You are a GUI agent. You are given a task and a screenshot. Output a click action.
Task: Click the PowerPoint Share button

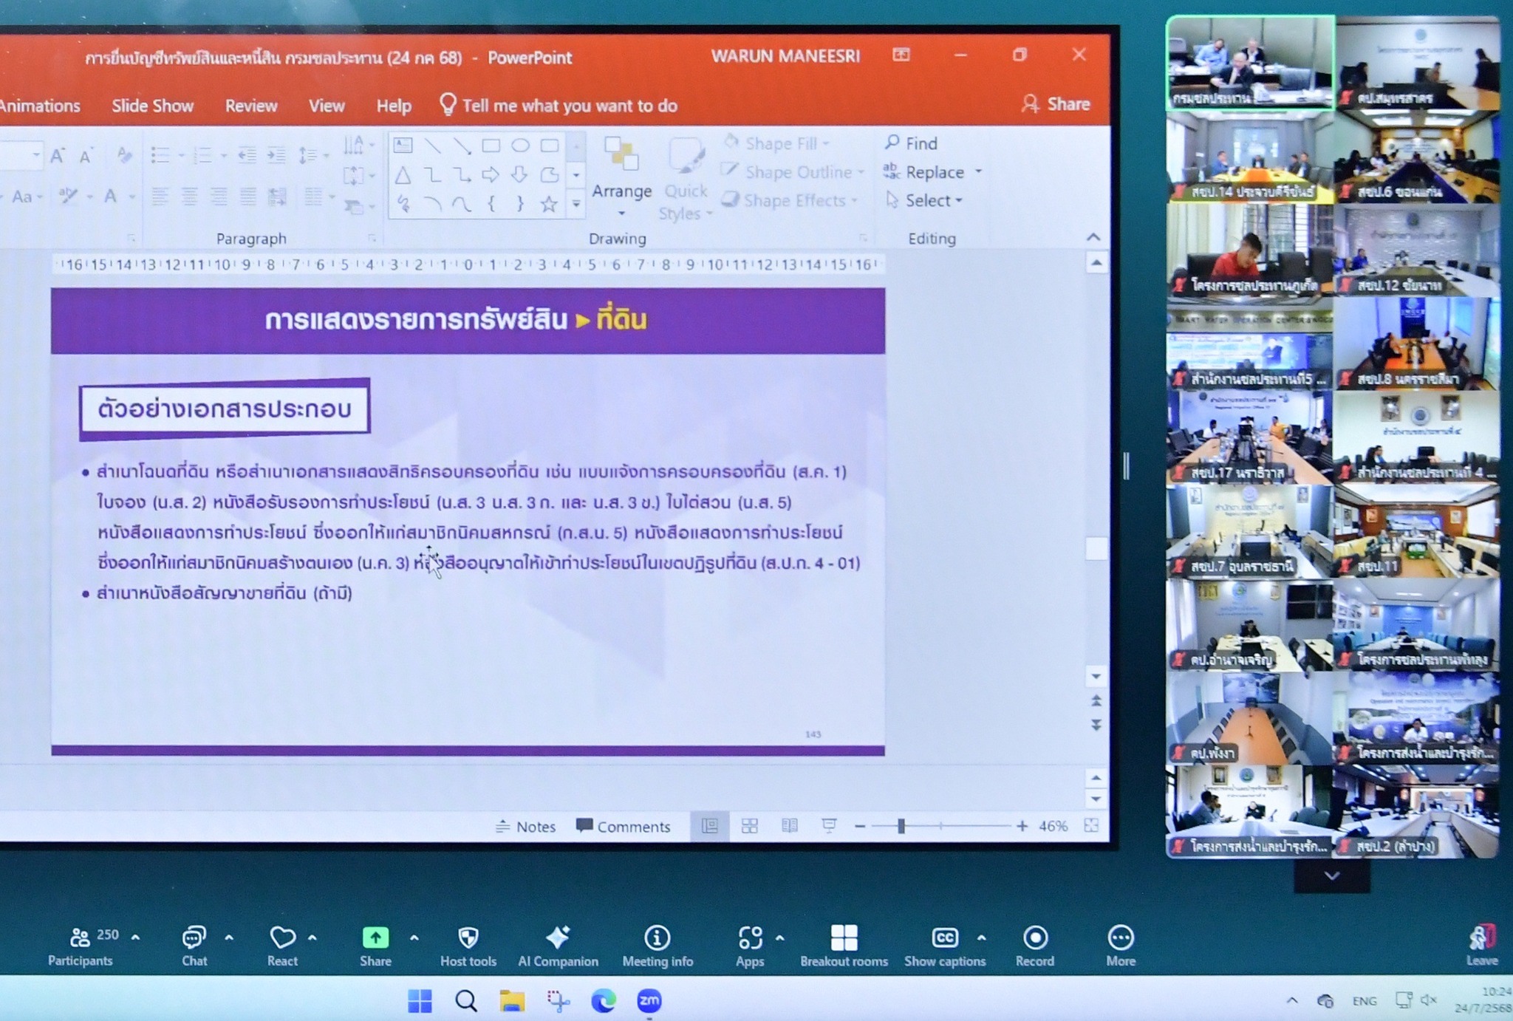[1056, 104]
